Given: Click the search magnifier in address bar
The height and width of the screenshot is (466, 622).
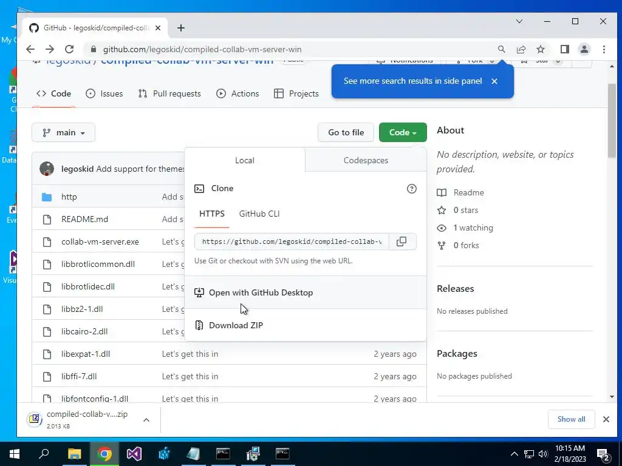Looking at the screenshot, I should [501, 49].
